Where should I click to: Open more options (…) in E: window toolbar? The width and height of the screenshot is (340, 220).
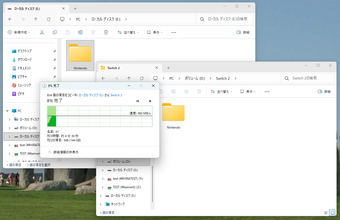tap(174, 32)
